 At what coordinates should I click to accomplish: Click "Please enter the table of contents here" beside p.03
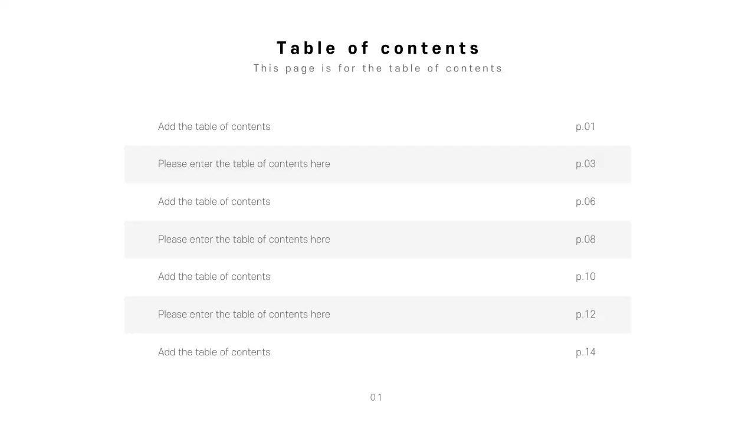coord(244,164)
